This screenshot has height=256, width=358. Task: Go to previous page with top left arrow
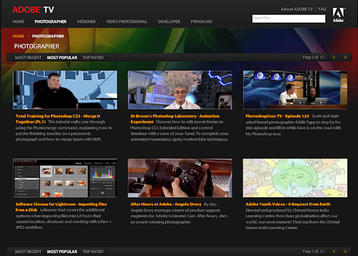[x=334, y=57]
